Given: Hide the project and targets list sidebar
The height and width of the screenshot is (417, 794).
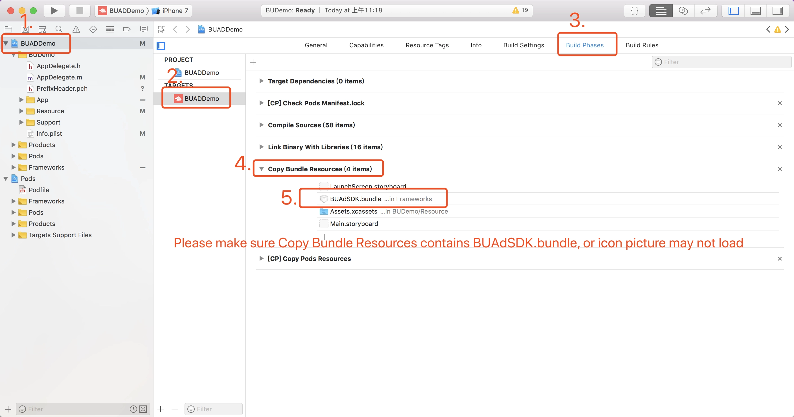Looking at the screenshot, I should point(161,46).
